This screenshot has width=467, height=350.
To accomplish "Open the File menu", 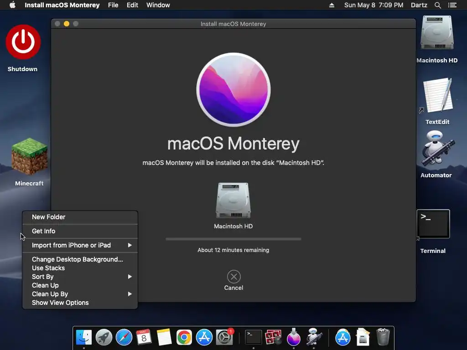I will click(113, 5).
